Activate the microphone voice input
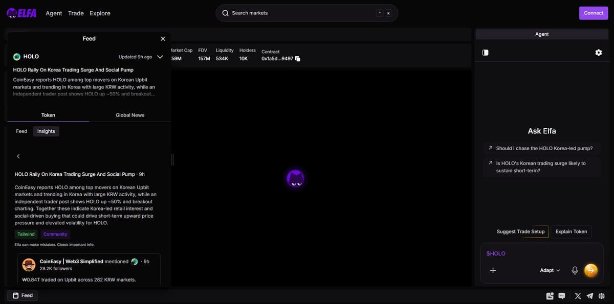614x304 pixels. 575,270
